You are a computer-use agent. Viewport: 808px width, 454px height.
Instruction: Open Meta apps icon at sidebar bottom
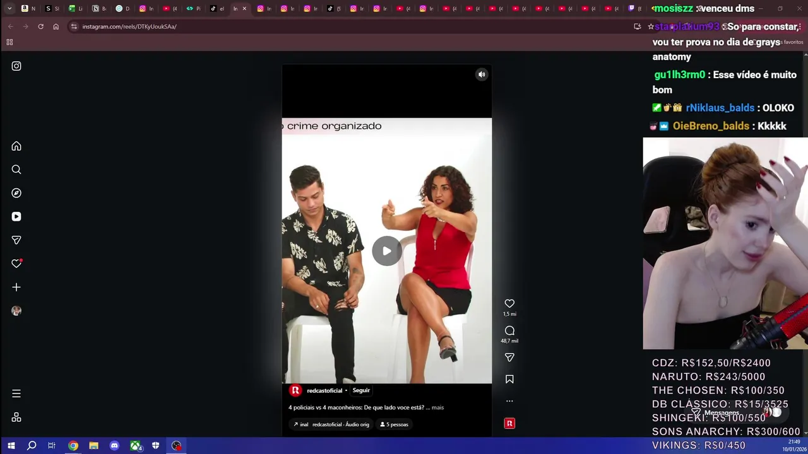click(x=16, y=417)
